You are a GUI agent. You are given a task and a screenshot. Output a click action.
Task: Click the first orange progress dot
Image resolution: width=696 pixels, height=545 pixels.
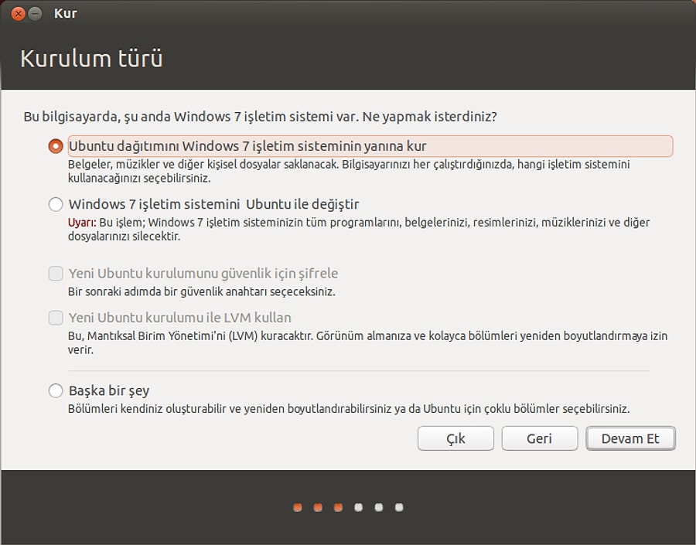298,508
